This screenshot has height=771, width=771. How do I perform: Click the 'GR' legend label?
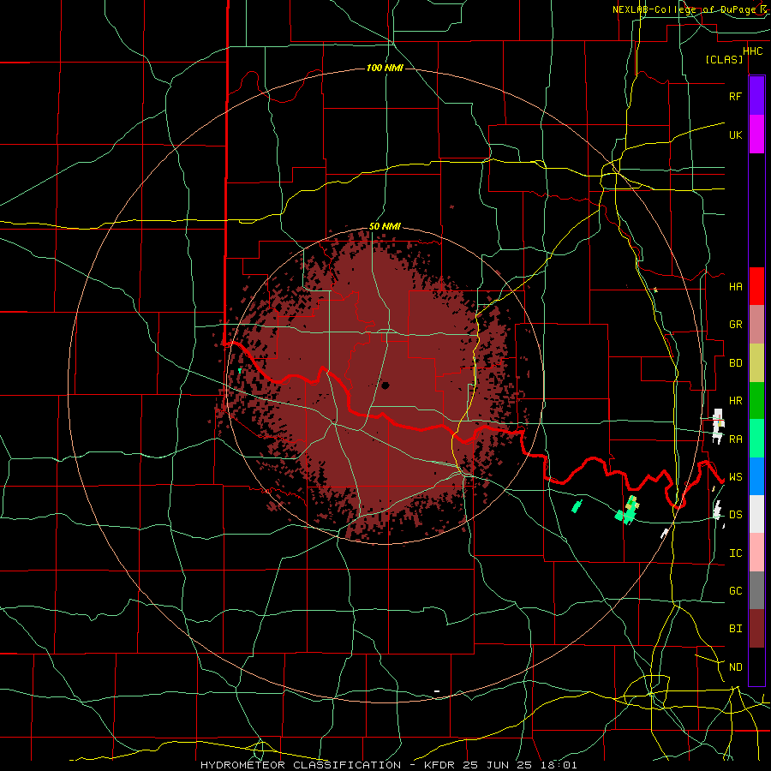[735, 325]
